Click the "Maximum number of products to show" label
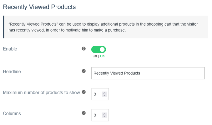 41,92
